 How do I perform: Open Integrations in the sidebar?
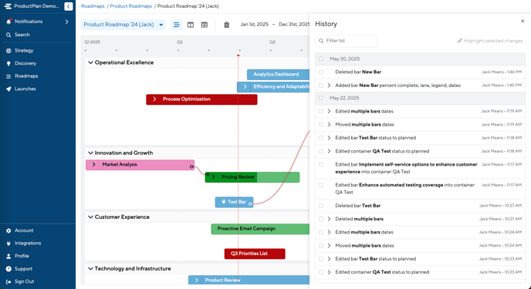click(x=28, y=244)
